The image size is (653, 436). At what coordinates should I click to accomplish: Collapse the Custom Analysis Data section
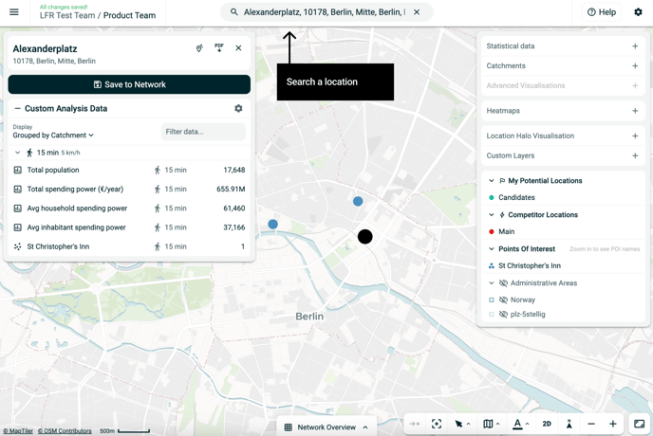tap(17, 109)
